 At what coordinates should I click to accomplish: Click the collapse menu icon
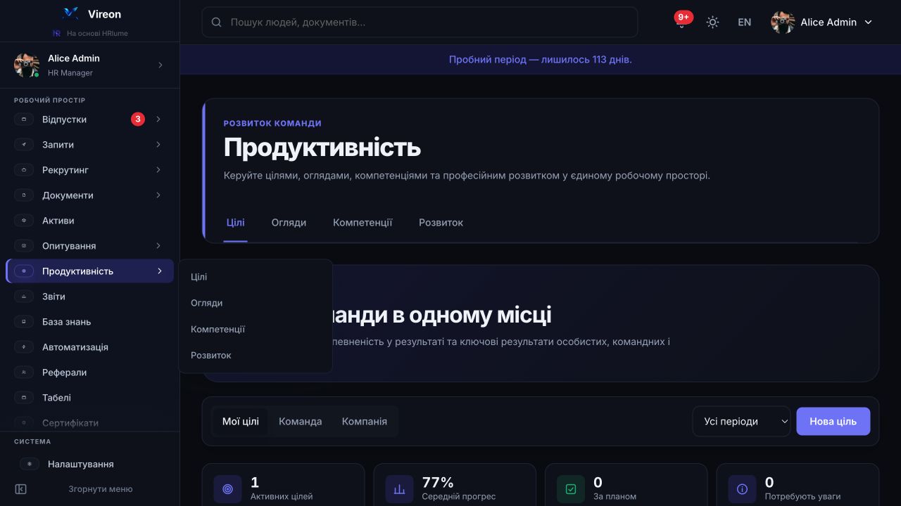click(21, 489)
